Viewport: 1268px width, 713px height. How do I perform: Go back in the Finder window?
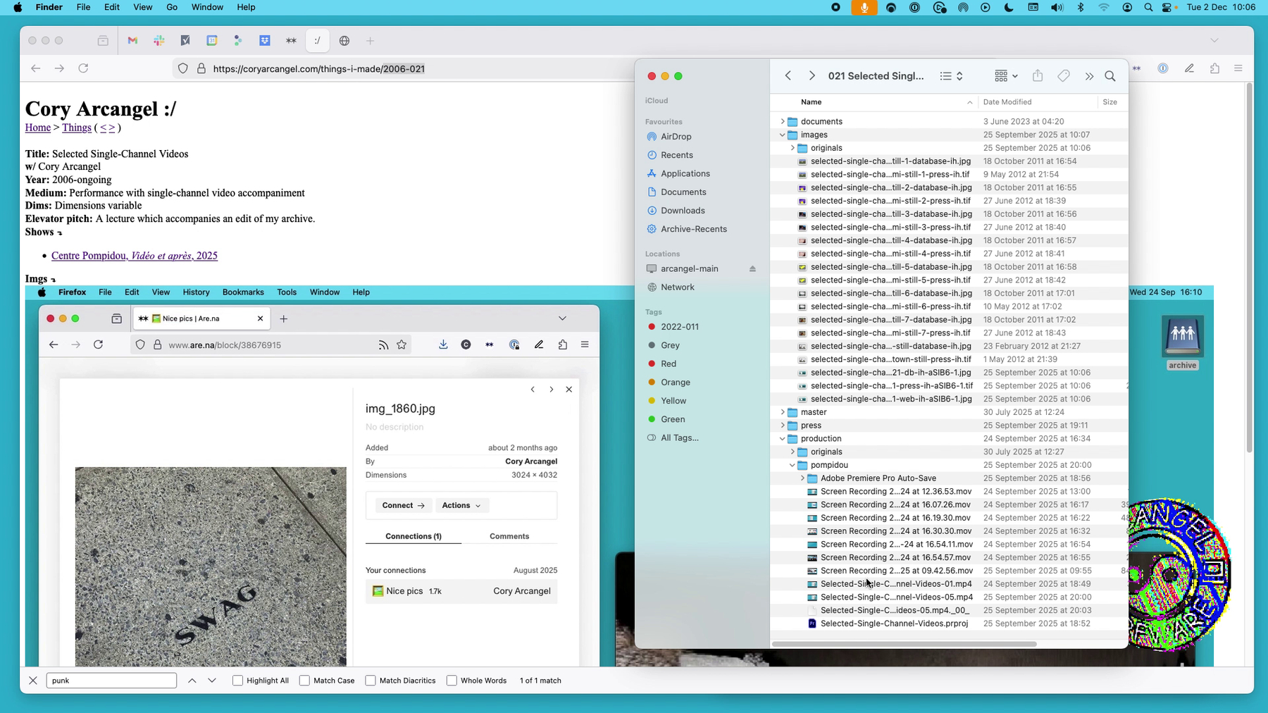pyautogui.click(x=788, y=76)
